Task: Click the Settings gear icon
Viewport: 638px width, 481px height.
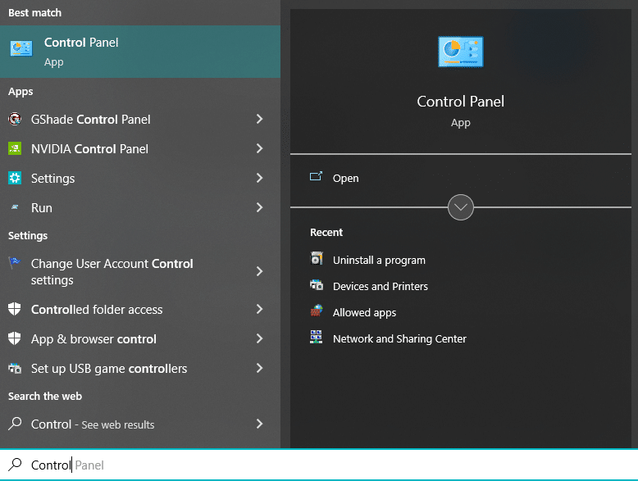Action: 15,178
